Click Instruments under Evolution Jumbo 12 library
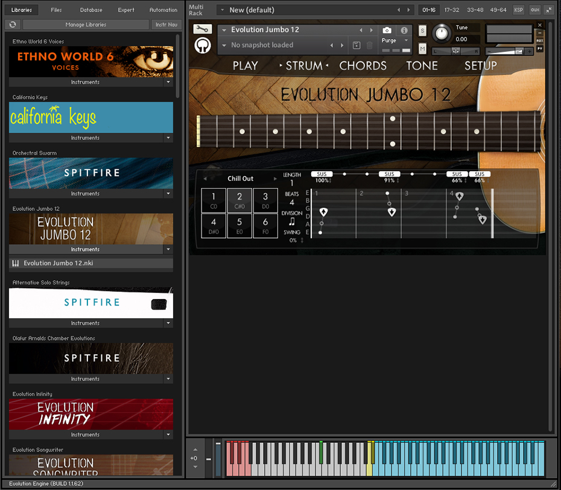This screenshot has height=490, width=561. [85, 249]
